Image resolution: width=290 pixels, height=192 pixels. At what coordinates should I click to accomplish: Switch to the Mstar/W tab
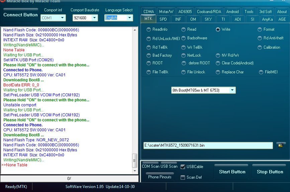(x=166, y=12)
